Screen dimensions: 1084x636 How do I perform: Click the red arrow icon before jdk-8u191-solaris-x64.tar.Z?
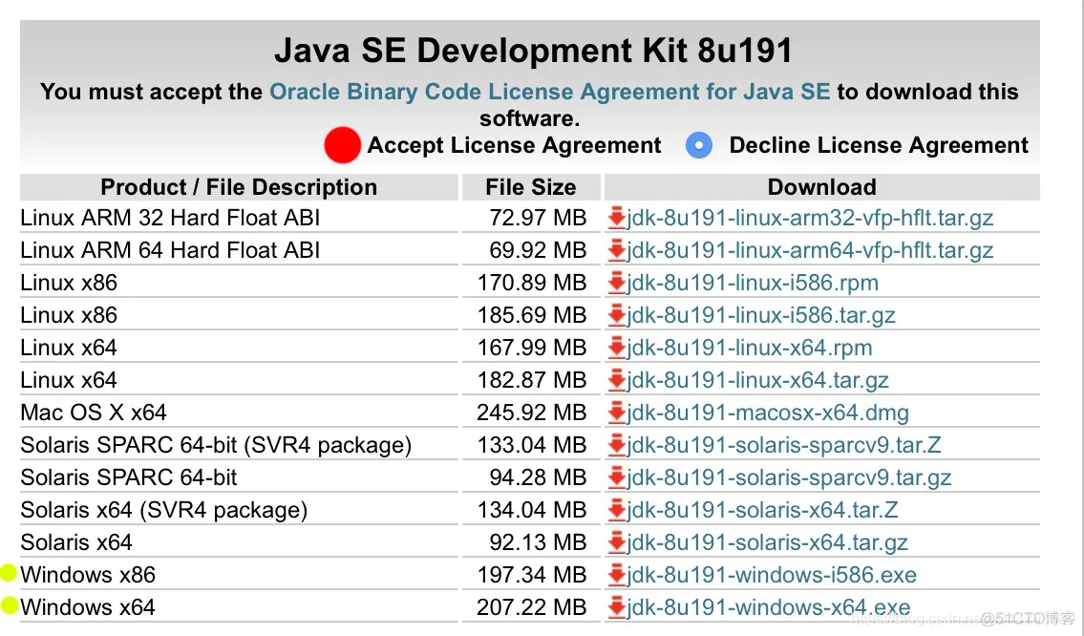pos(616,510)
